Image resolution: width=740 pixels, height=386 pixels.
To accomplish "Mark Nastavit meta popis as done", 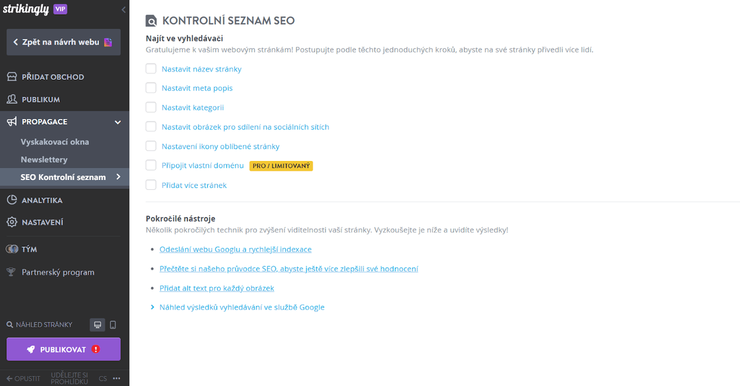I will pyautogui.click(x=150, y=88).
